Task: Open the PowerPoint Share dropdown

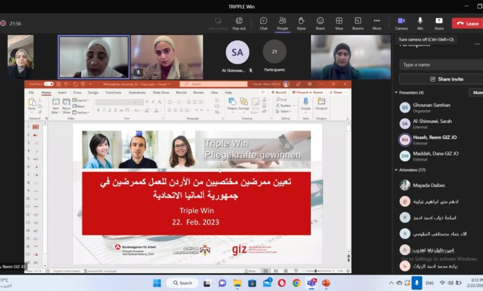Action: [337, 92]
